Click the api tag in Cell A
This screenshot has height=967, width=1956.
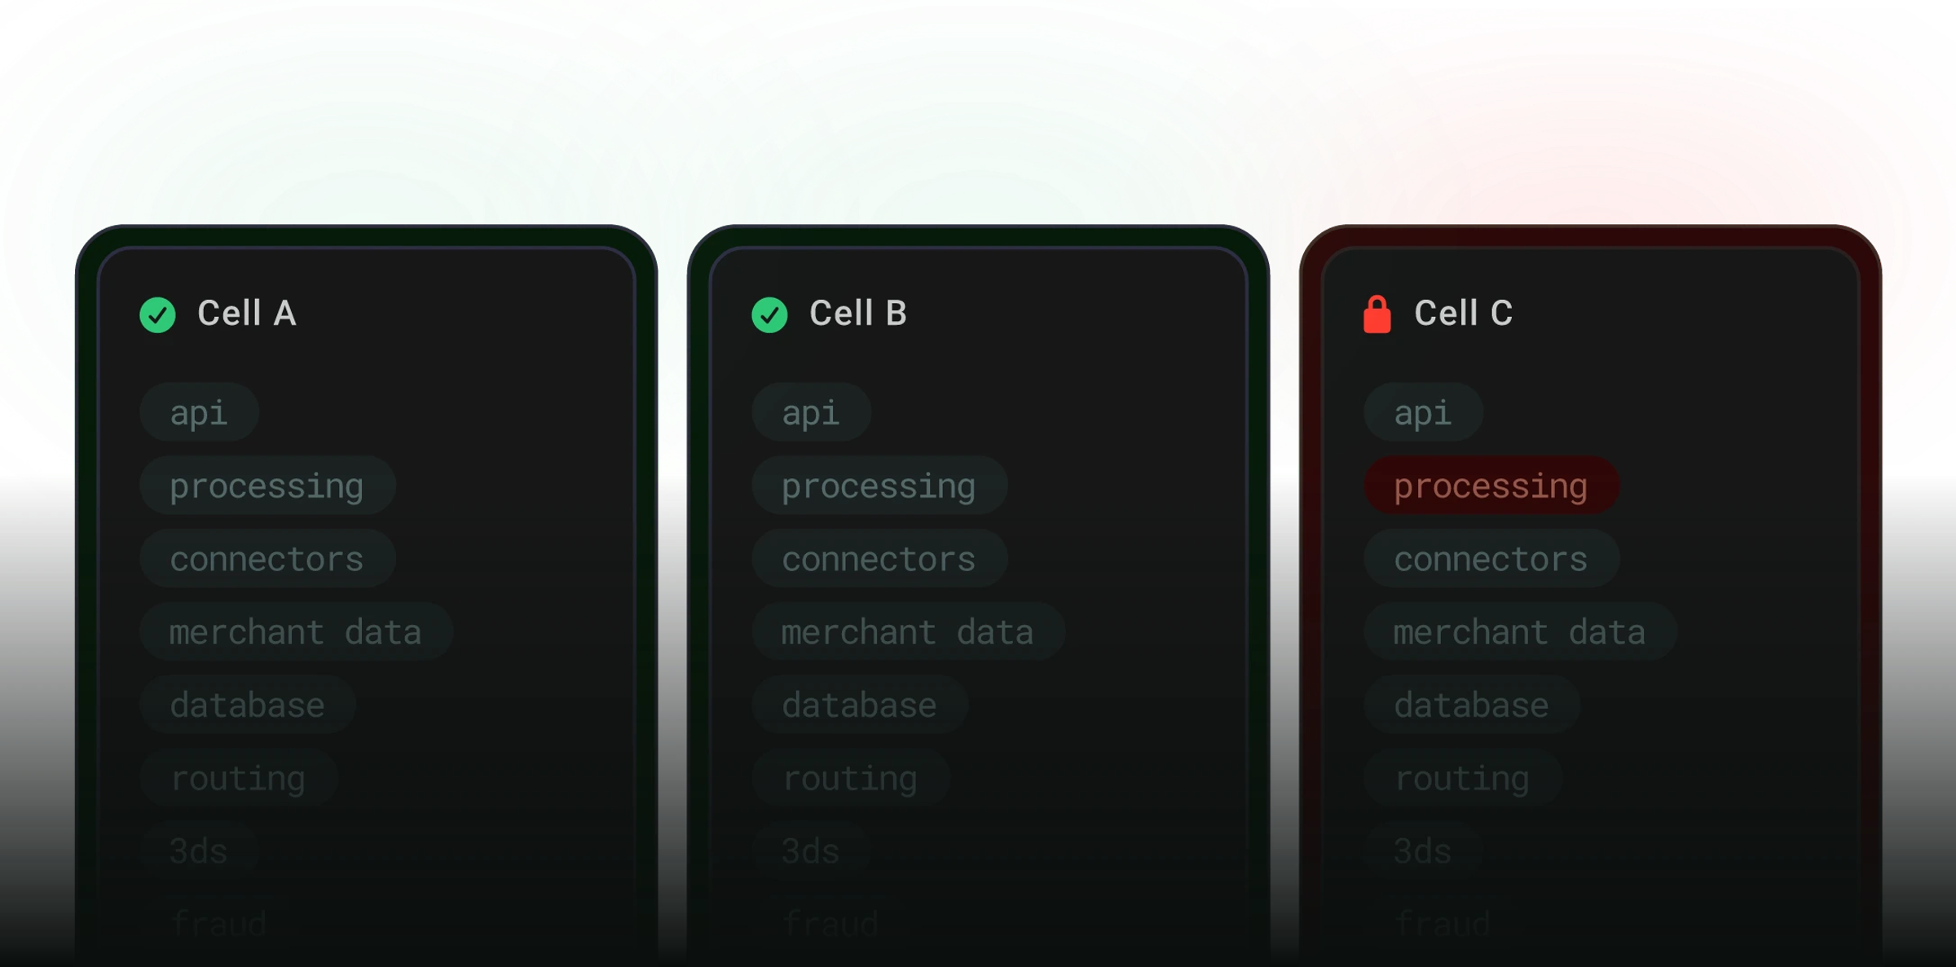(x=199, y=412)
